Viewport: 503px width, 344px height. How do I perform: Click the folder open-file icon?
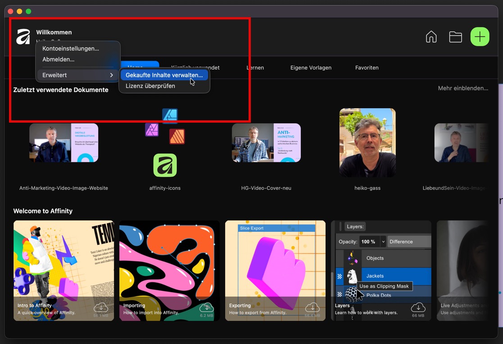click(x=455, y=37)
